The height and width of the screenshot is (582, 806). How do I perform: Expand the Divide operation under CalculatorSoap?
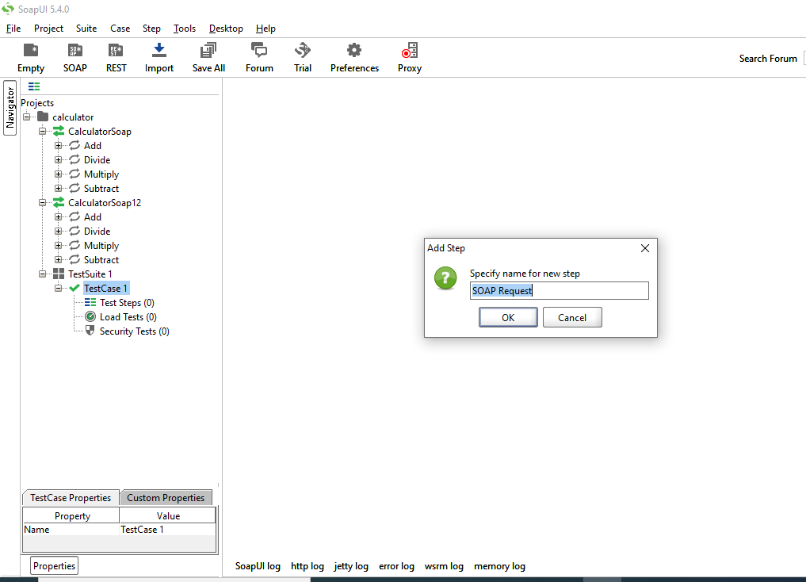(58, 160)
